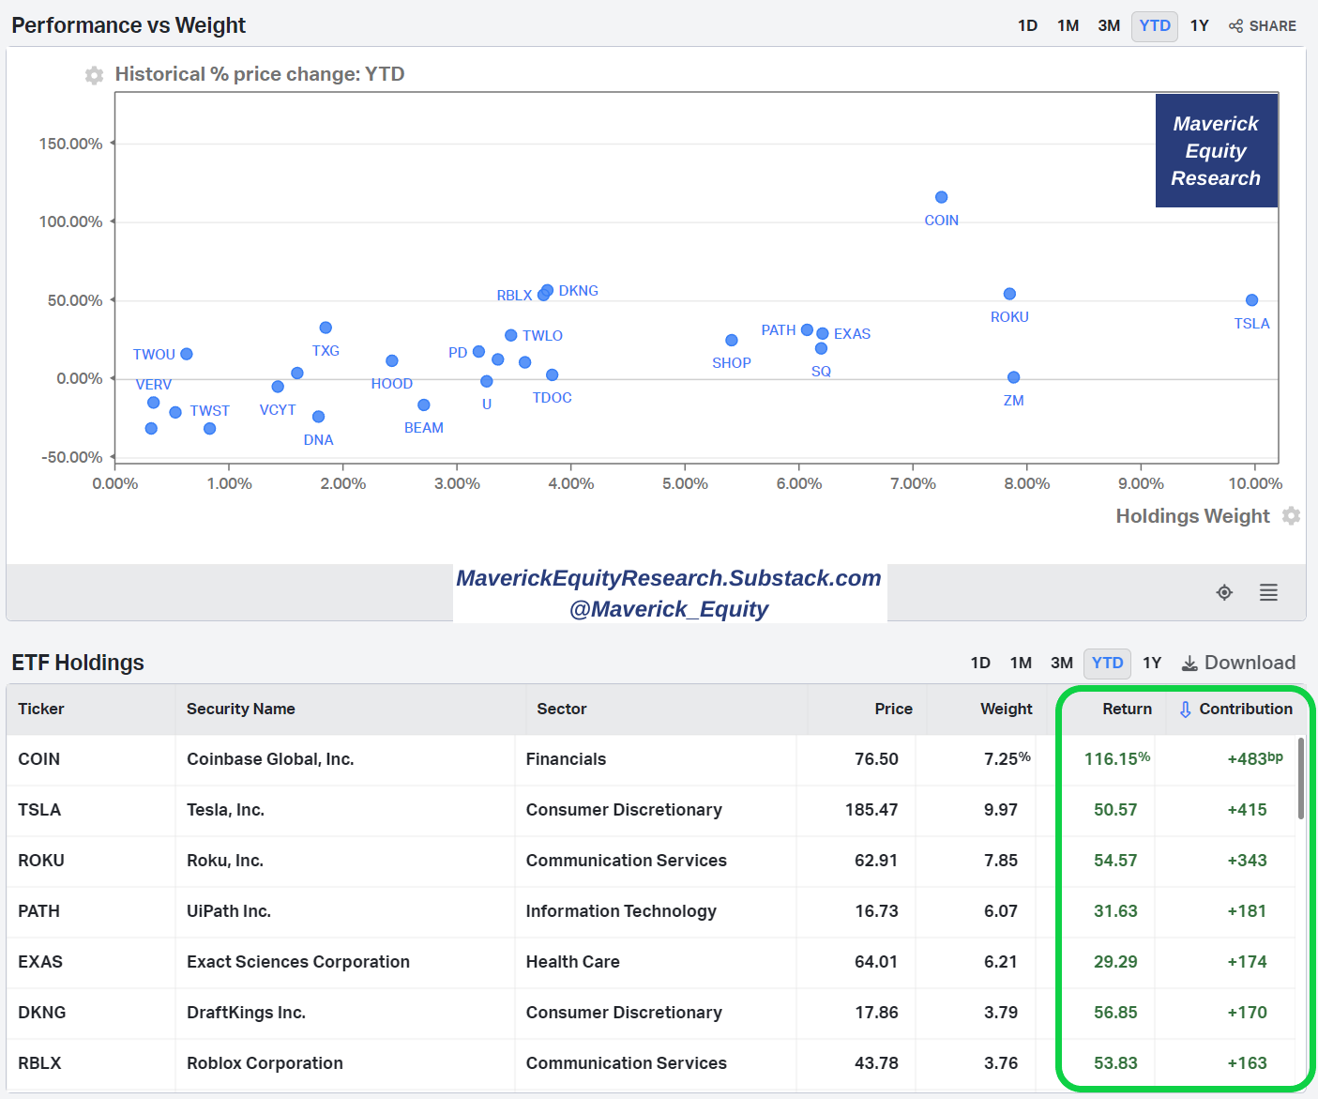Click the TWOU data point on chart
The height and width of the screenshot is (1099, 1318).
[x=187, y=354]
